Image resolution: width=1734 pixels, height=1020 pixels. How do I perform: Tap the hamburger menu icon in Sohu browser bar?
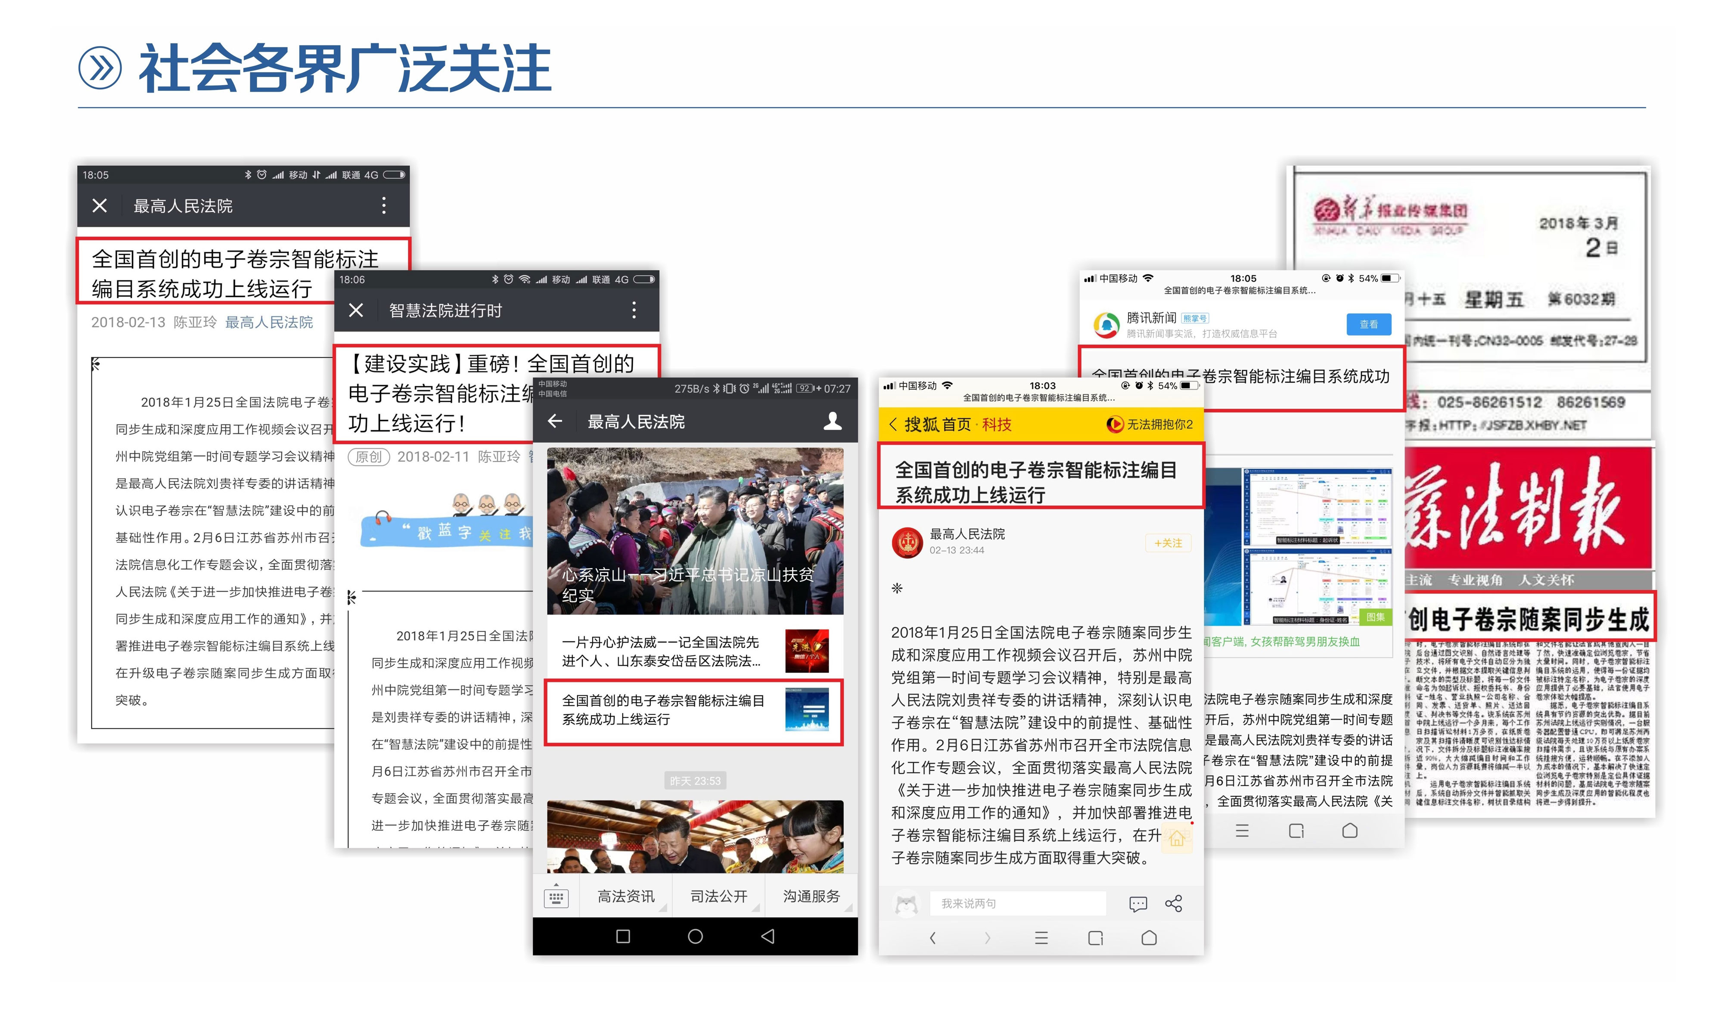[1041, 937]
